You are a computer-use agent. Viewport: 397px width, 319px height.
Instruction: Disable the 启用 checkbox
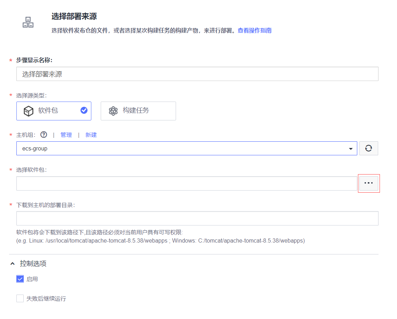pyautogui.click(x=20, y=279)
